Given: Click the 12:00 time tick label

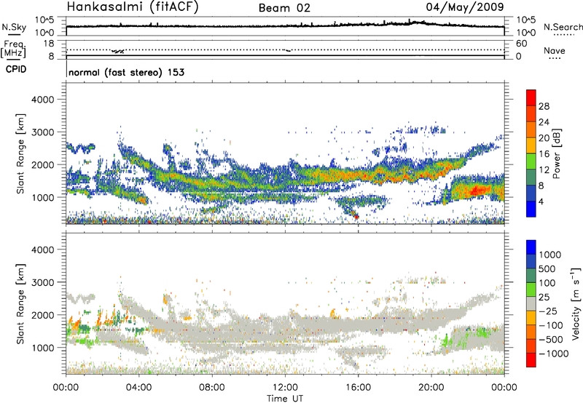Looking at the screenshot, I should click(285, 388).
